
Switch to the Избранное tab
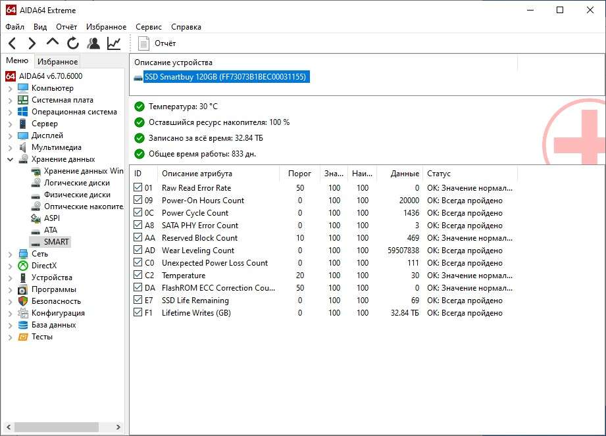pos(58,61)
